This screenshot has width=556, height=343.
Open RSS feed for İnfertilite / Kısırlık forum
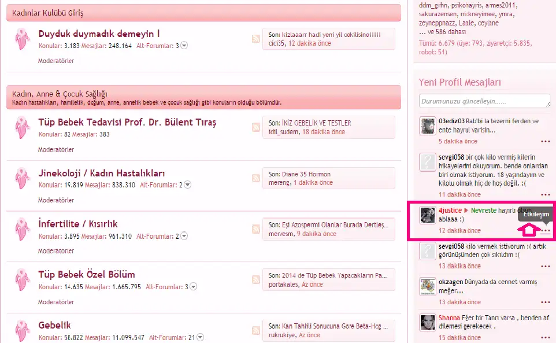tap(255, 229)
